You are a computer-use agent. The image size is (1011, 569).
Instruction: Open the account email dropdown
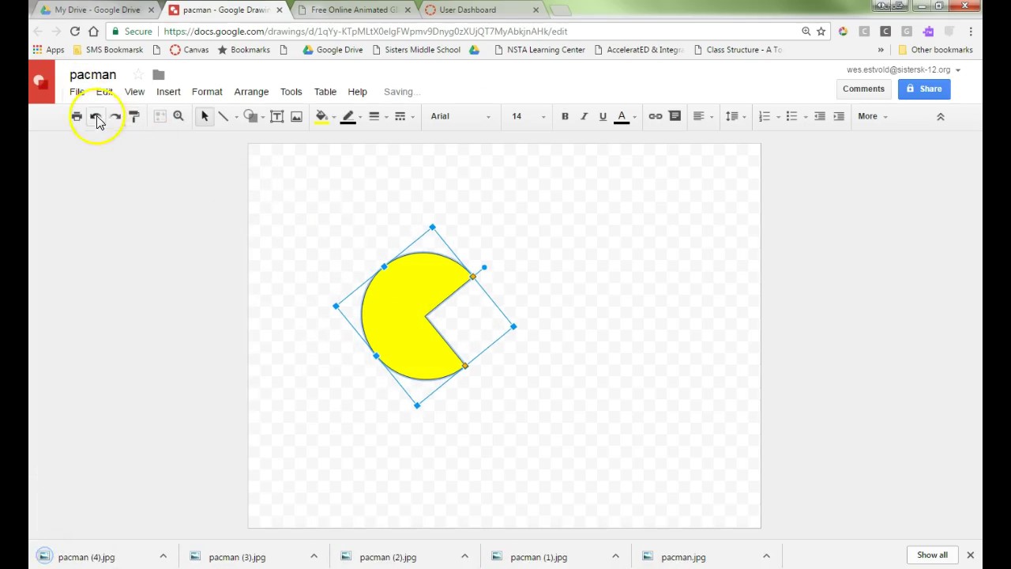pos(904,70)
